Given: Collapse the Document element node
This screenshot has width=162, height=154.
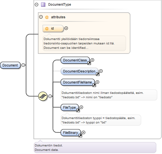Looking at the screenshot, I should (23, 65).
